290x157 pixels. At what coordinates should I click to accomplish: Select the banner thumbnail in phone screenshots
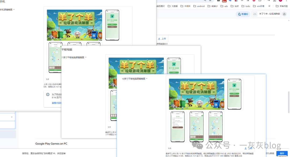point(74,25)
